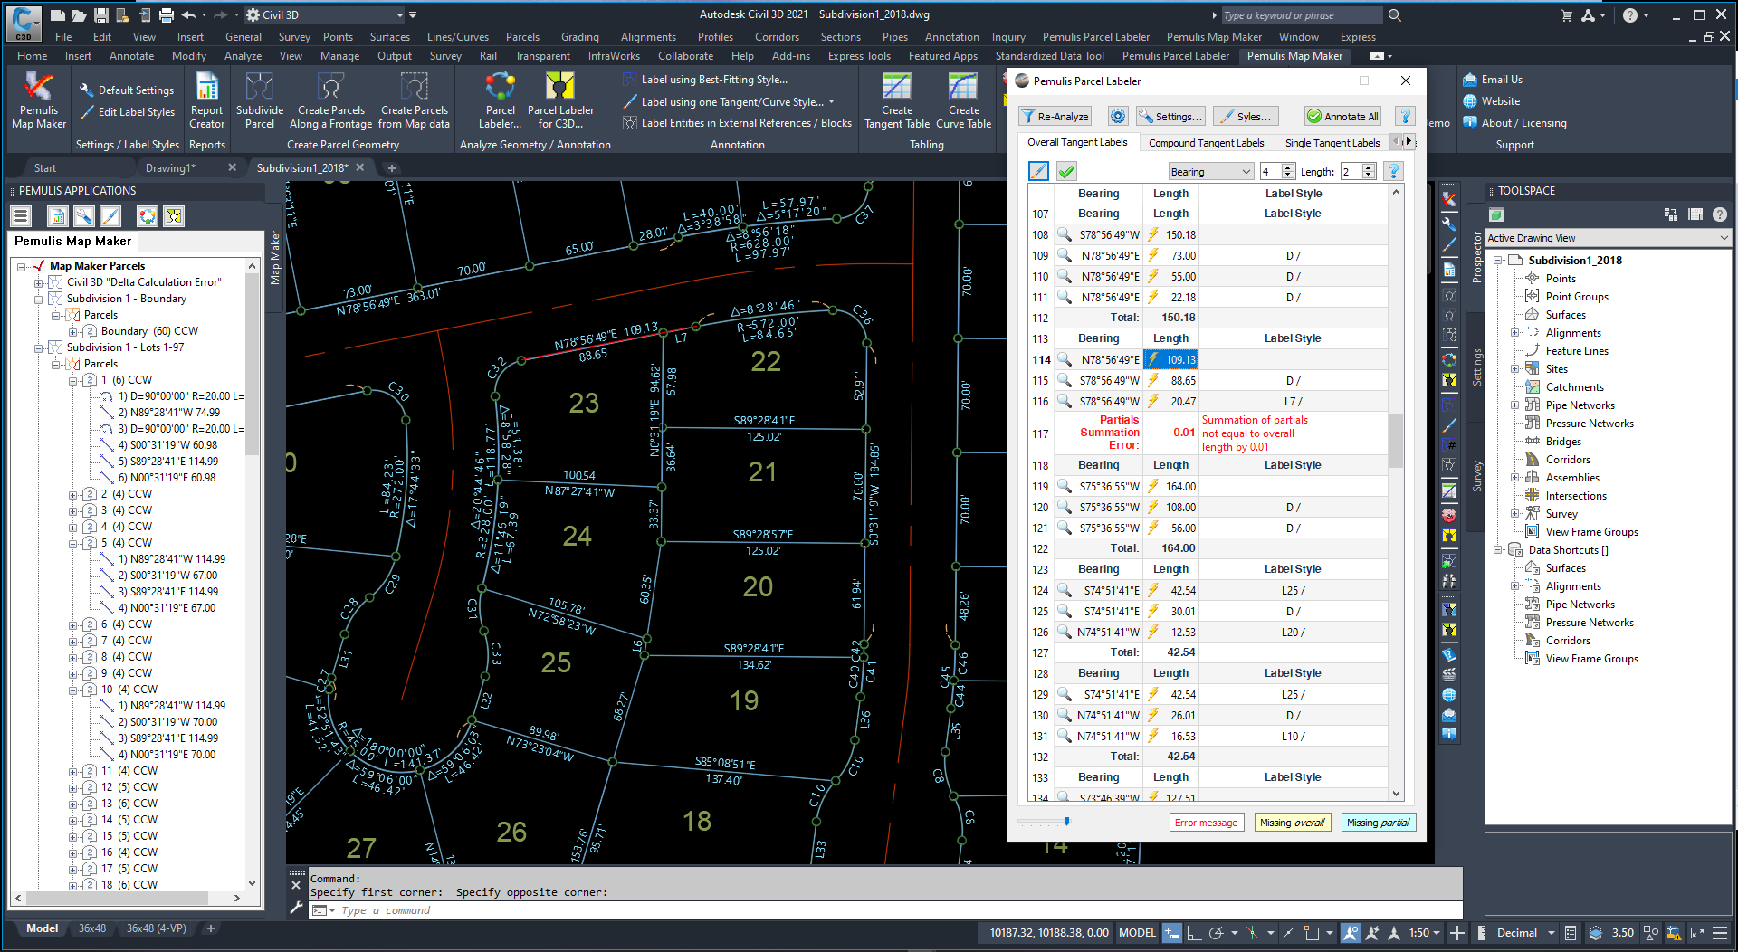Toggle annotation visibility in status bar
1738x952 pixels.
point(1351,933)
